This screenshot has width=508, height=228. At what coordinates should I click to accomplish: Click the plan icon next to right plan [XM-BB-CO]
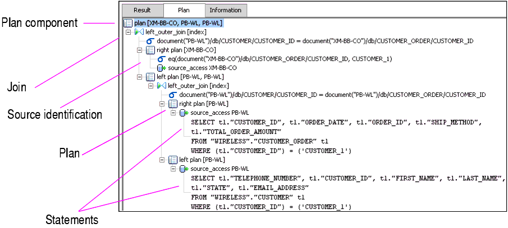[150, 50]
